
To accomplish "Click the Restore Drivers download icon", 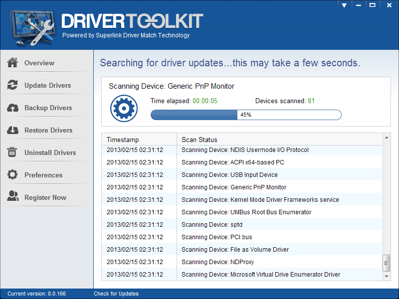I will point(12,130).
